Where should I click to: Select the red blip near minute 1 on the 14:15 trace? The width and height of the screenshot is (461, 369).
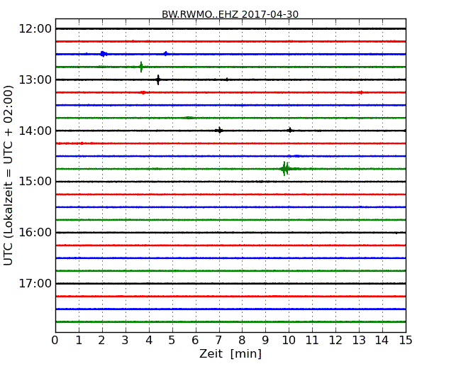[82, 143]
